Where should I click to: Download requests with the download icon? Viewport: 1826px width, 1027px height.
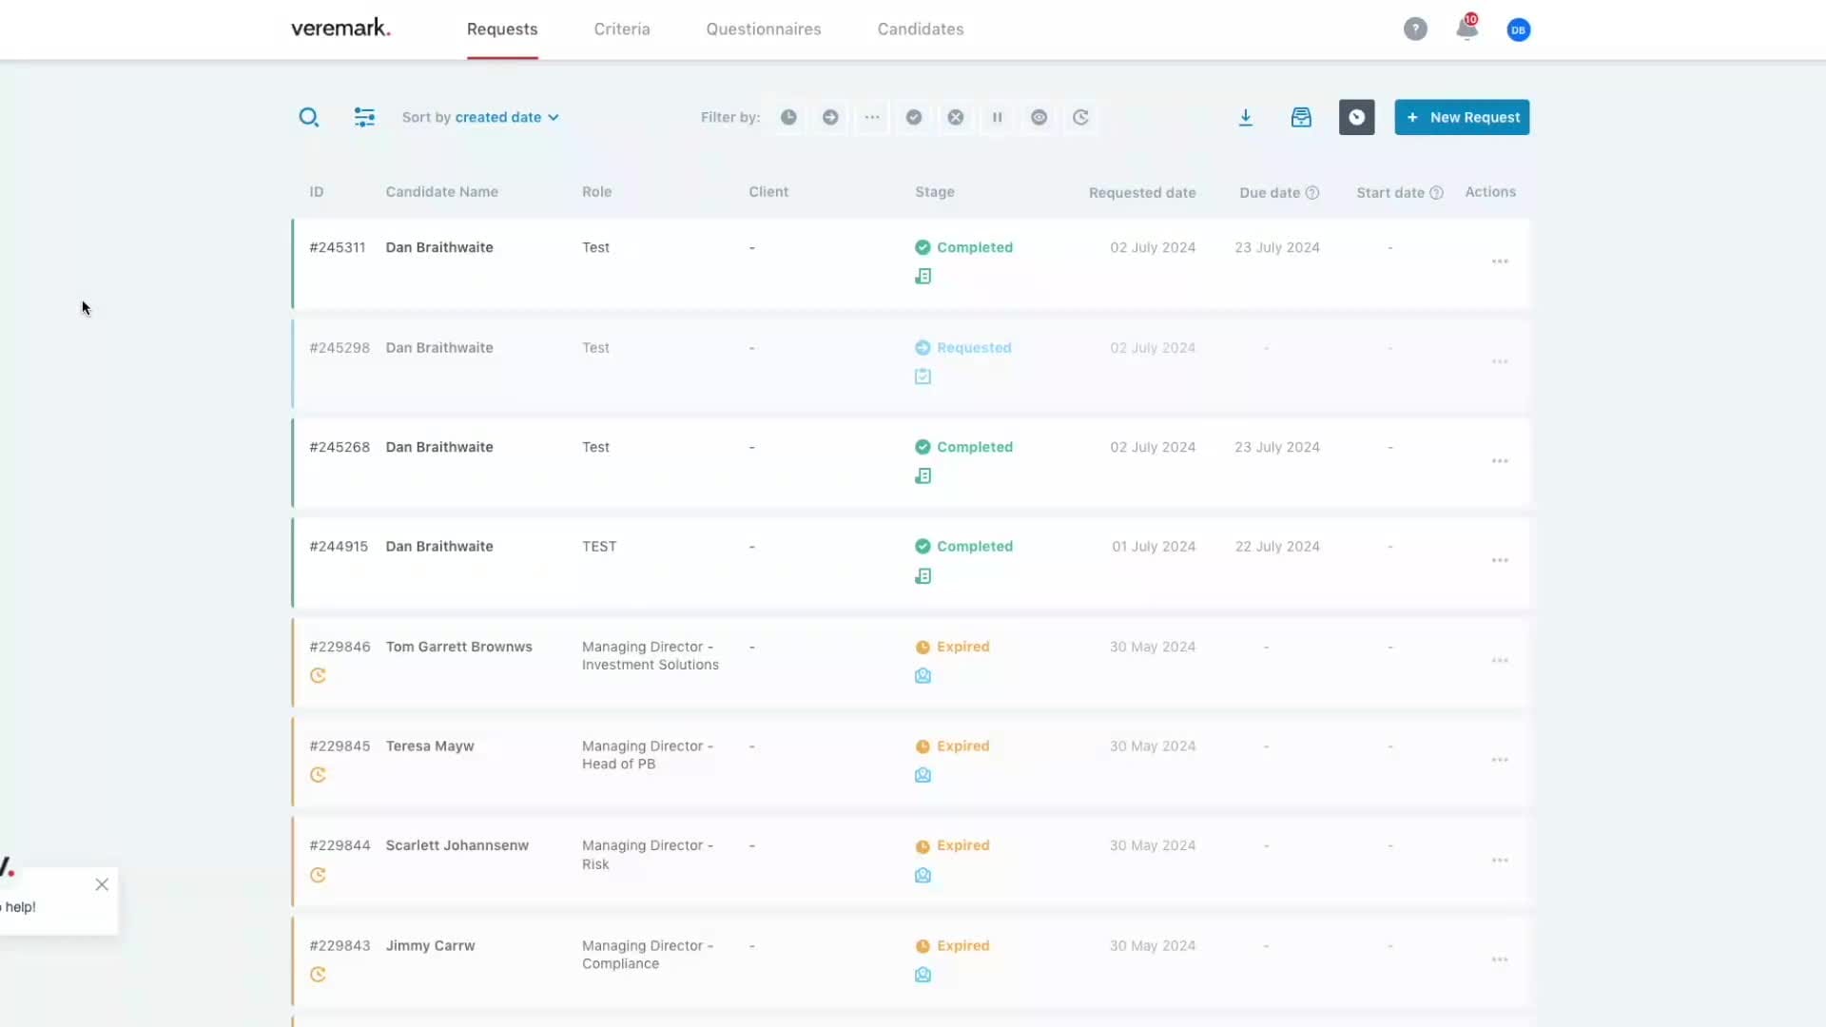[1245, 117]
